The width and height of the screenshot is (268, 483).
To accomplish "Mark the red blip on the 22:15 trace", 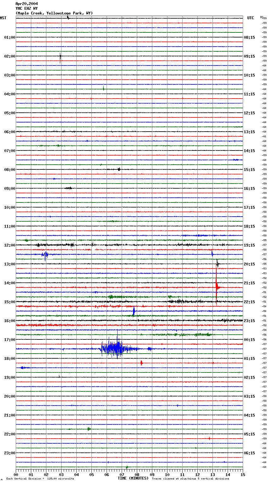I will pos(209,438).
